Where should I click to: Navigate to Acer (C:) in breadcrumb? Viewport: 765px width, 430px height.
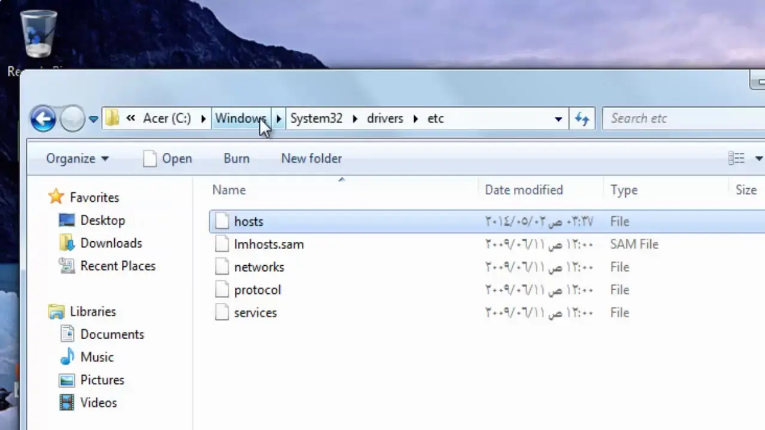(x=167, y=118)
